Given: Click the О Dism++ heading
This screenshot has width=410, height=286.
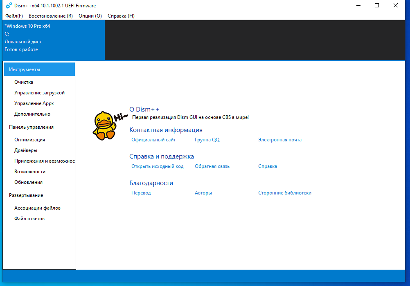Looking at the screenshot, I should coord(144,109).
